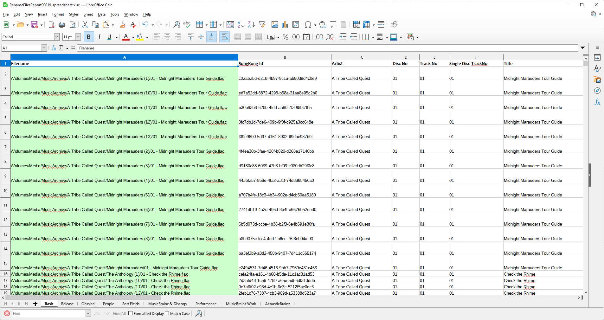Enable Formatted Display checkbox

[130, 313]
